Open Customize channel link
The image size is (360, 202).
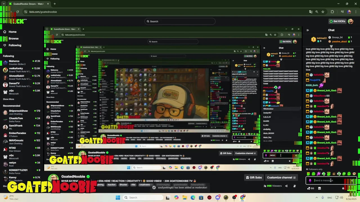click(x=281, y=177)
